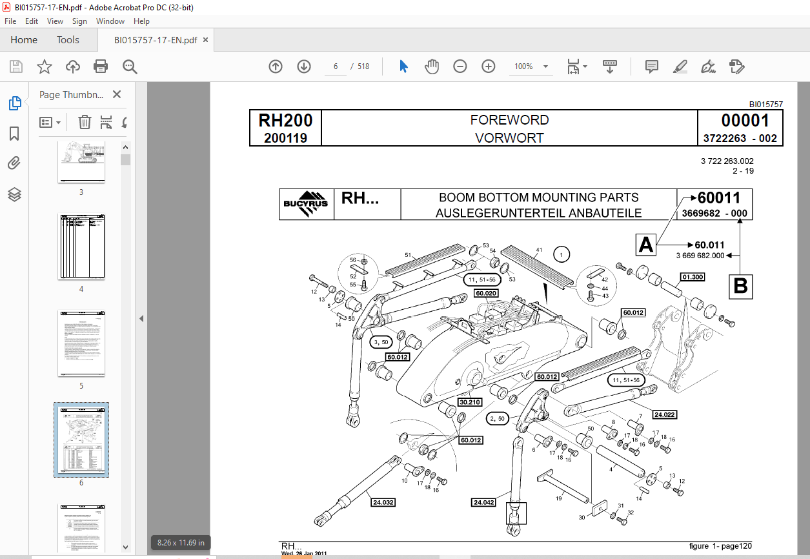This screenshot has width=810, height=559.
Task: Switch to the Tools tab
Action: 68,40
